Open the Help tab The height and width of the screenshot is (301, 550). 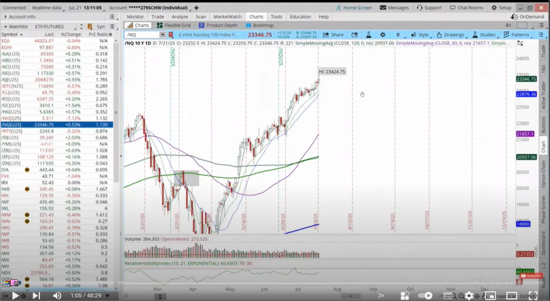[323, 16]
